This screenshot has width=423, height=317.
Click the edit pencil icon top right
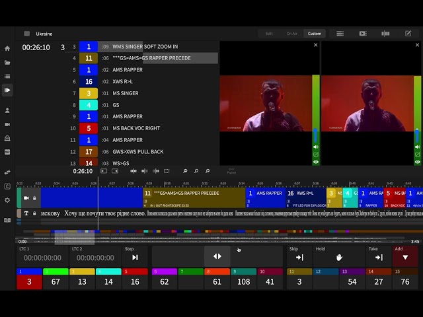point(408,34)
